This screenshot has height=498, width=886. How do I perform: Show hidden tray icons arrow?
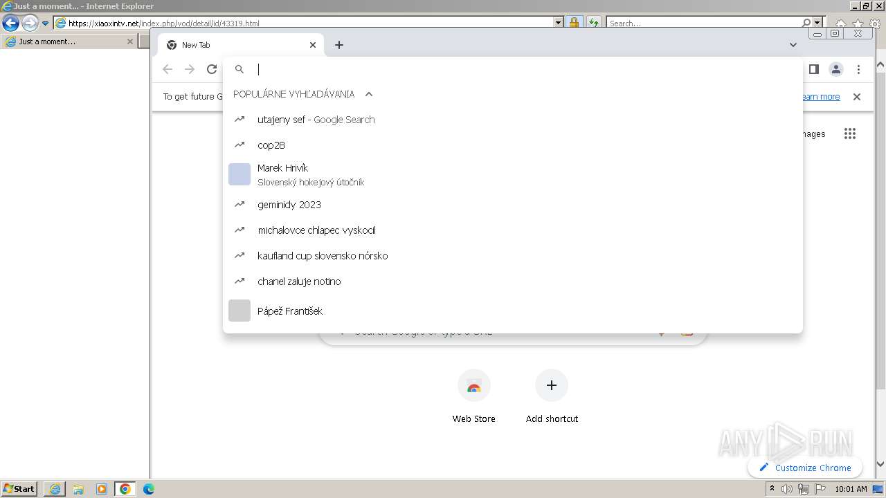click(x=772, y=489)
